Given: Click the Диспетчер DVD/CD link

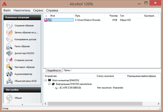Looking at the screenshot, I should coord(24,53).
